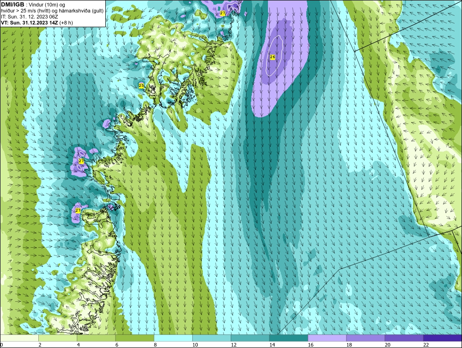Click the 0–2 m/s palest legend swatch

(19, 338)
